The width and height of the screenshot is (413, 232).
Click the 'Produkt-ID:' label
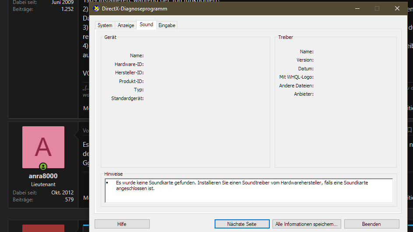click(x=131, y=81)
